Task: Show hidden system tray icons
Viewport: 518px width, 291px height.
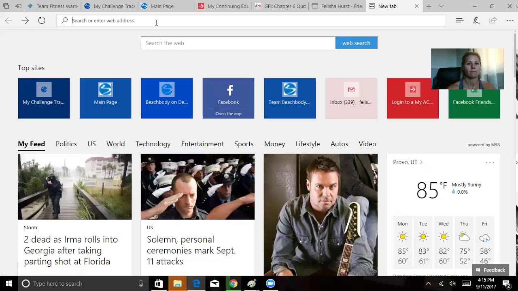Action: coord(428,284)
